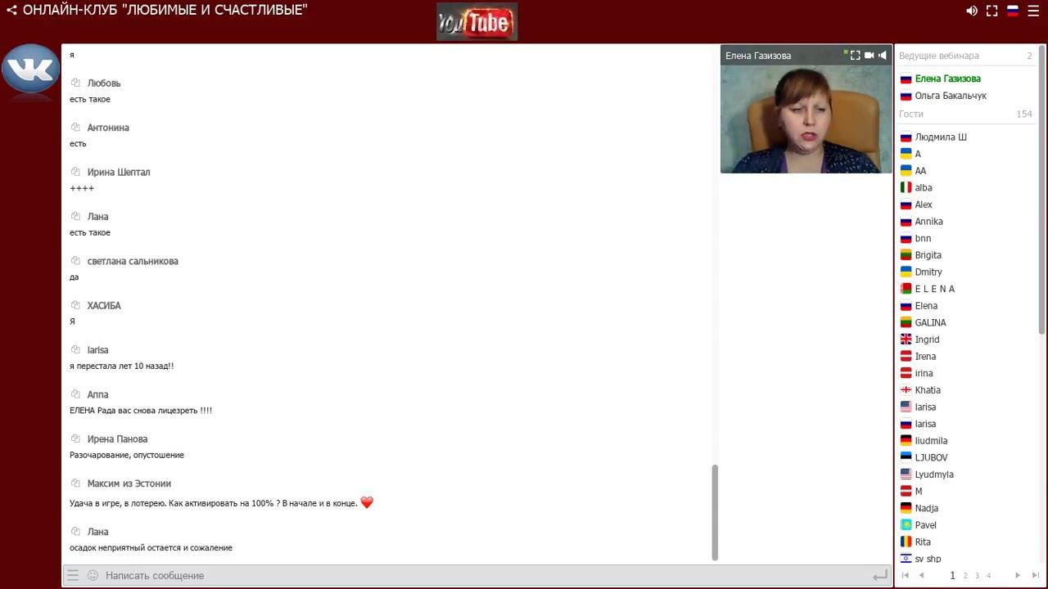Open the chat options menu icon
Image resolution: width=1048 pixels, height=589 pixels.
pos(73,575)
